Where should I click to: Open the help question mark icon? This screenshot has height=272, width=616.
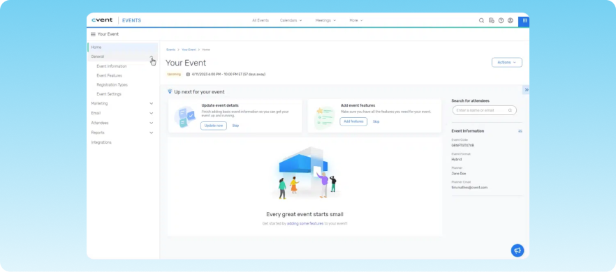coord(501,20)
